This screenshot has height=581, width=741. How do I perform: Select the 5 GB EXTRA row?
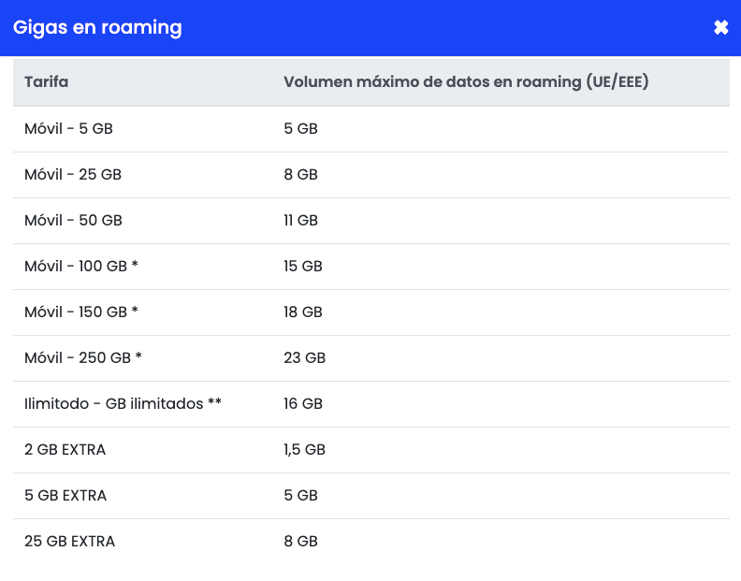(x=65, y=496)
